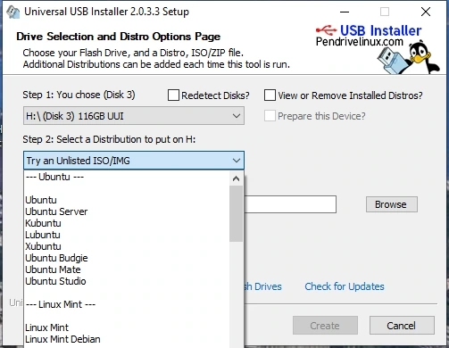
Task: Toggle the Prepare this Device checkbox
Action: 270,116
